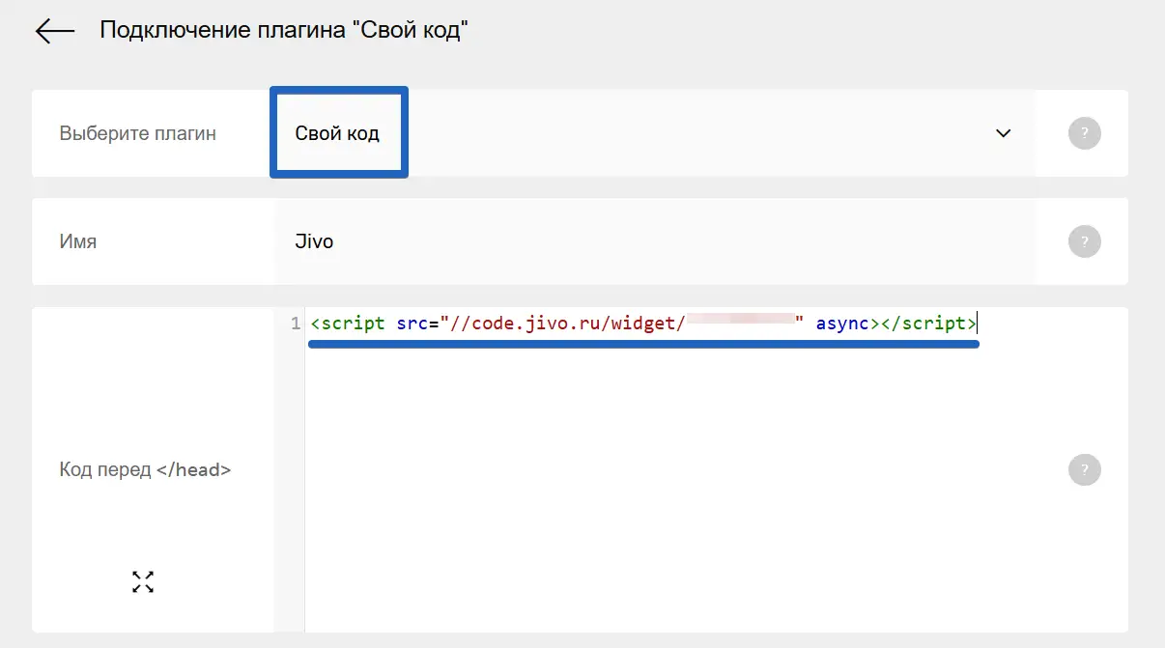Click the "Код перед </head>" label
This screenshot has height=648, width=1165.
146,470
